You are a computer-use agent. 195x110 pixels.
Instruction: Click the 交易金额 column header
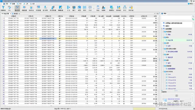coord(84,16)
